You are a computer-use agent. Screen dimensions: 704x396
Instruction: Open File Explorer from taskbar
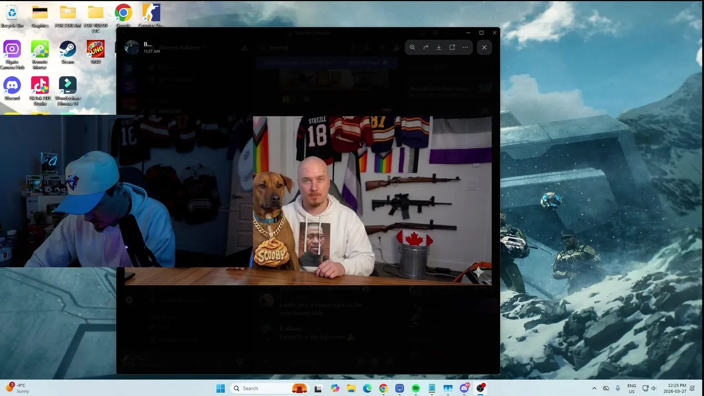click(351, 388)
